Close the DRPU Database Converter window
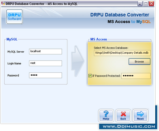 click(151, 4)
